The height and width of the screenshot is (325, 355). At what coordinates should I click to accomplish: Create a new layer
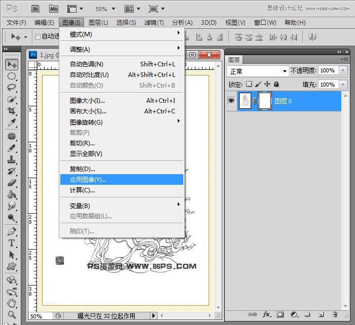click(321, 314)
